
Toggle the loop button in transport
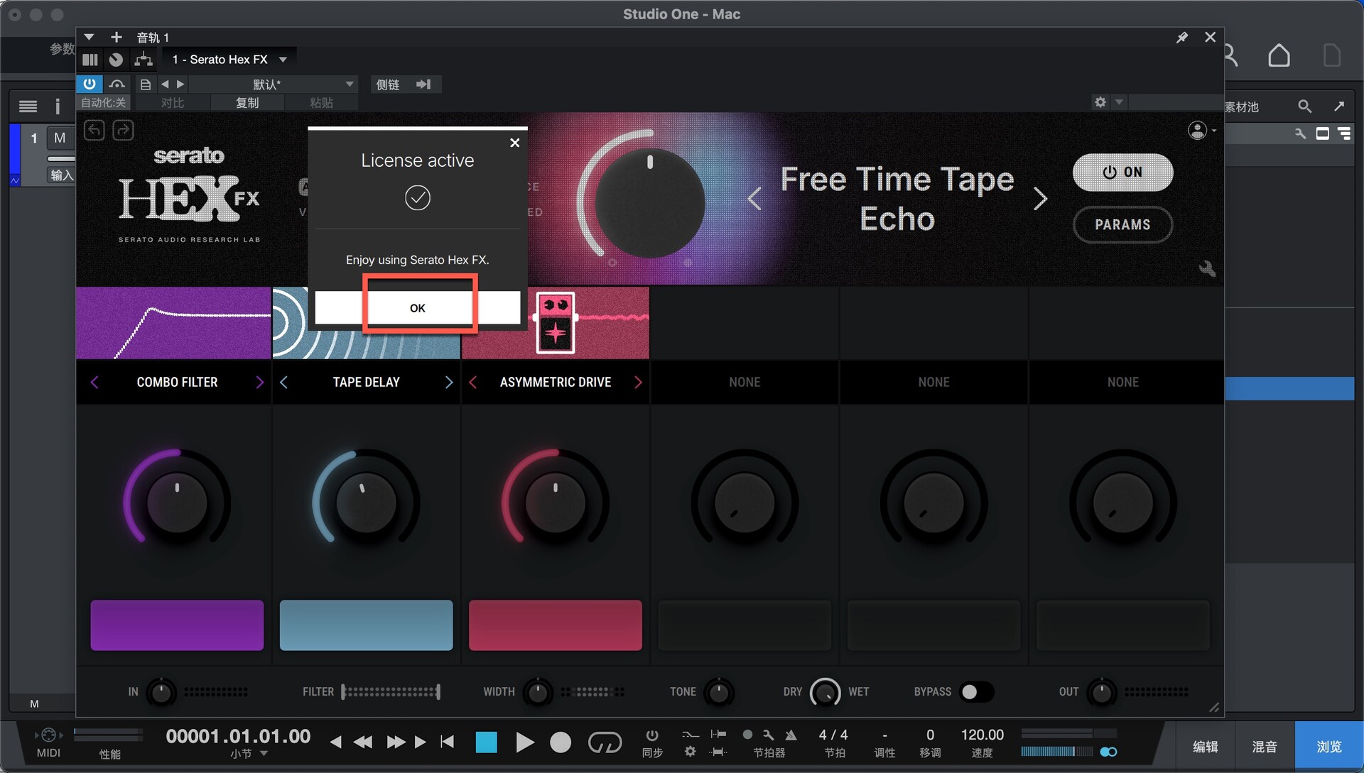605,742
